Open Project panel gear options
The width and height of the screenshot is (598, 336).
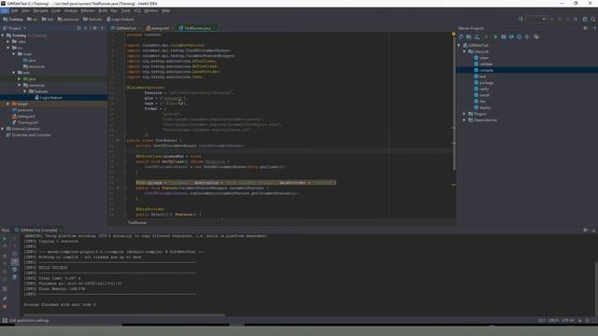point(94,28)
